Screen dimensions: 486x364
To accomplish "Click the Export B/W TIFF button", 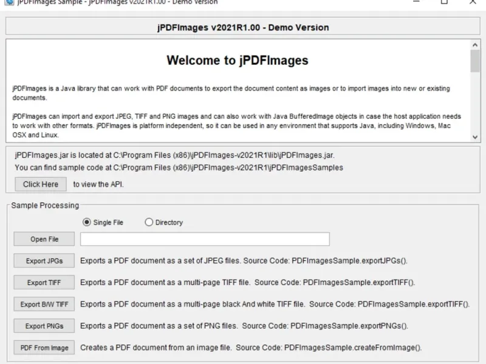I will 44,304.
